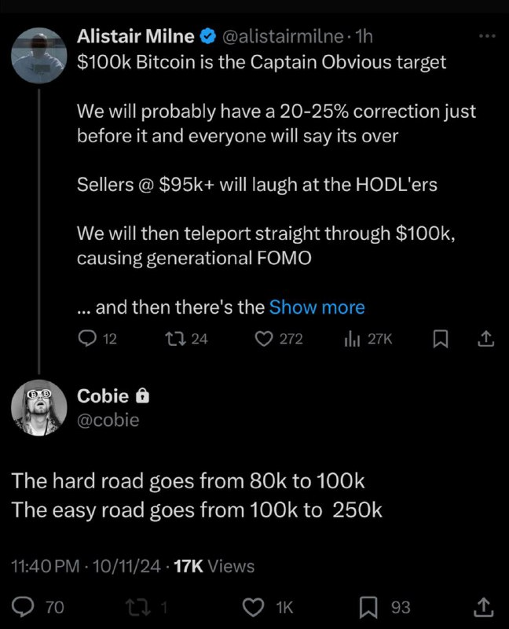The image size is (509, 629).
Task: Like the Alistair Milne tweet
Action: tap(262, 339)
